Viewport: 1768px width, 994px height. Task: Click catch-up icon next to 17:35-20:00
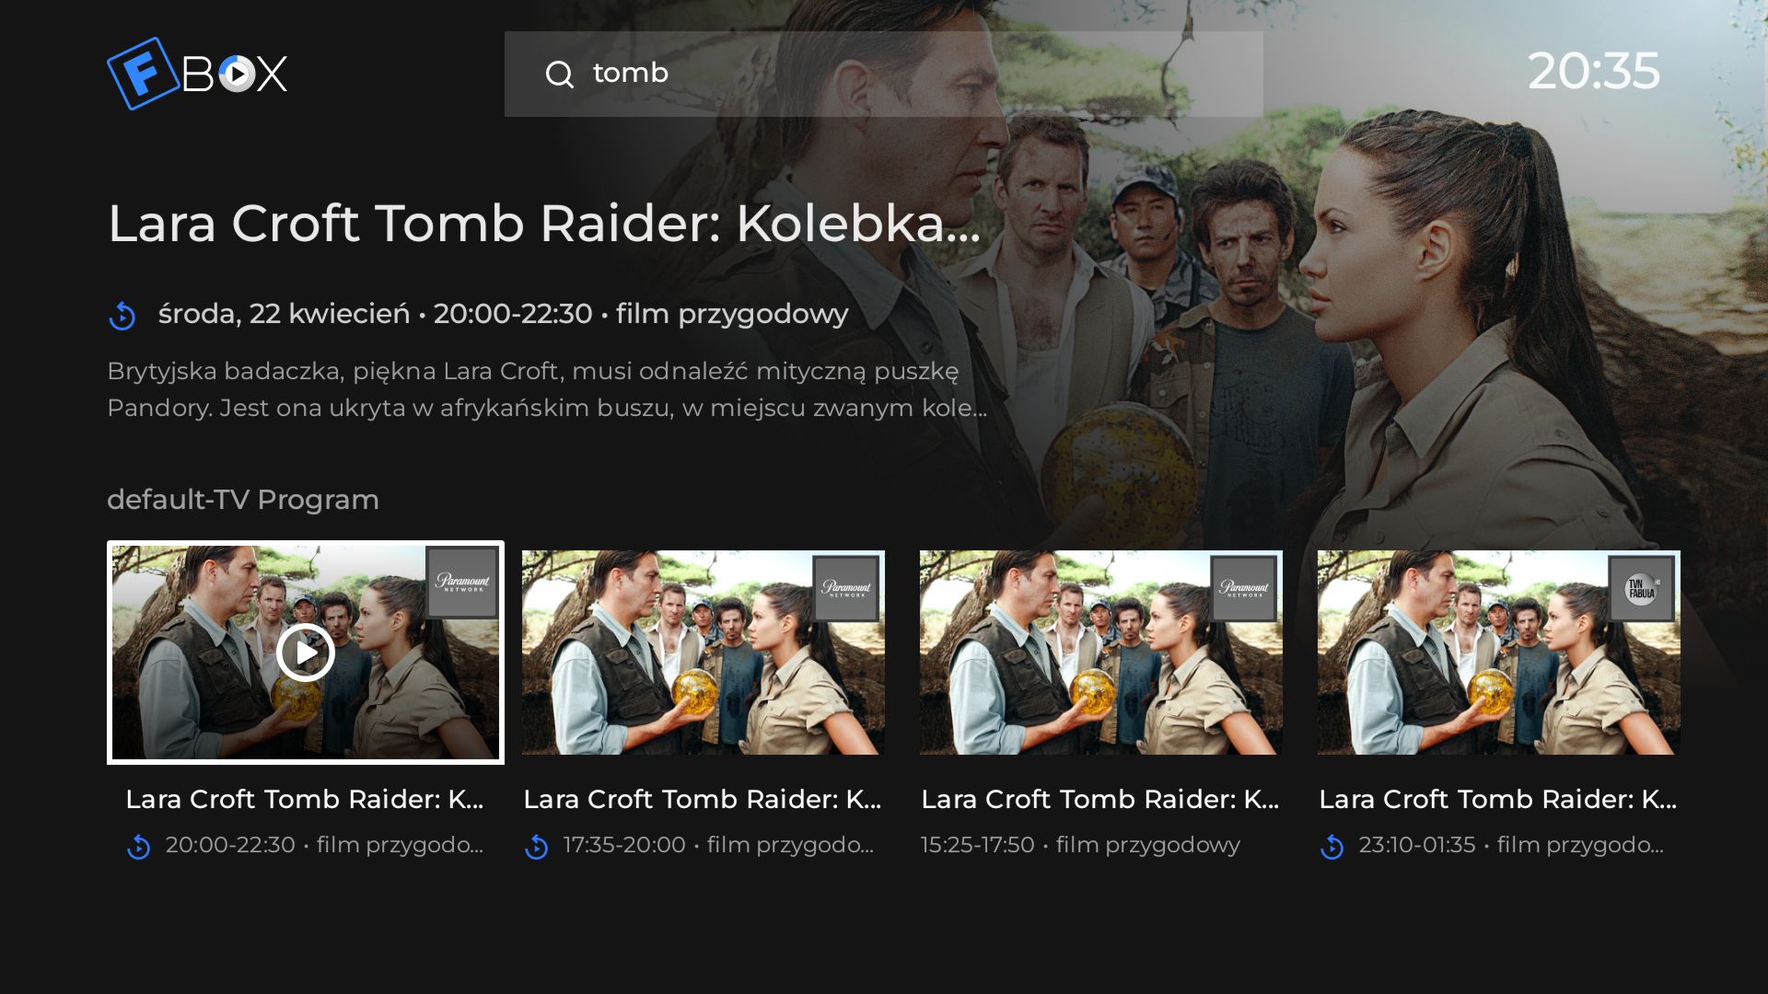click(x=537, y=847)
